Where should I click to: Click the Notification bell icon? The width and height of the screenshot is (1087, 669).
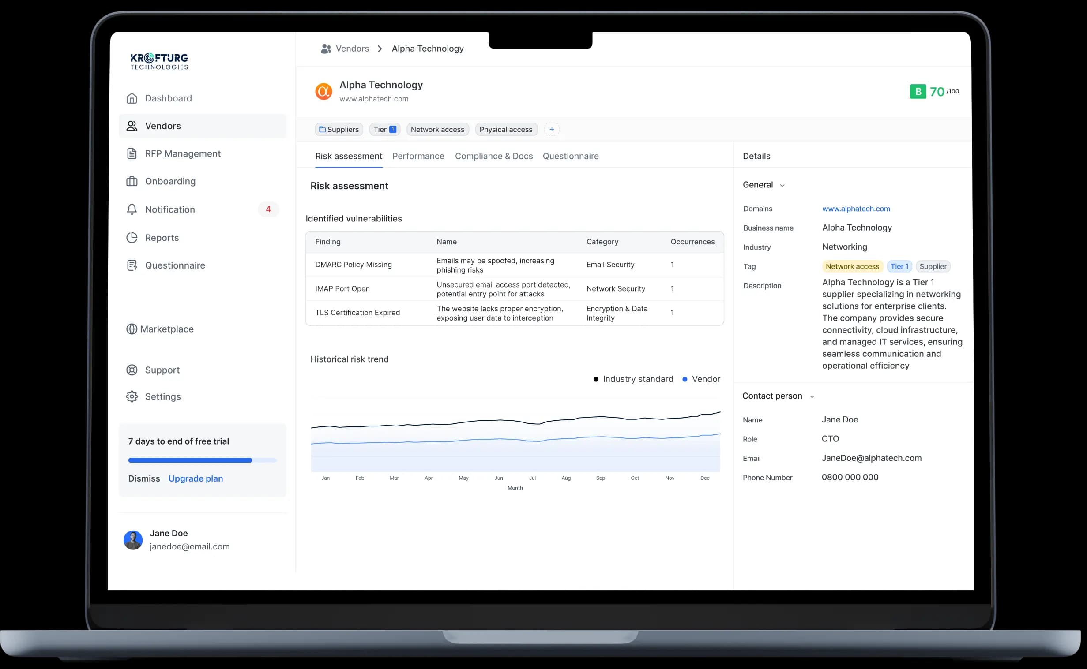click(132, 209)
